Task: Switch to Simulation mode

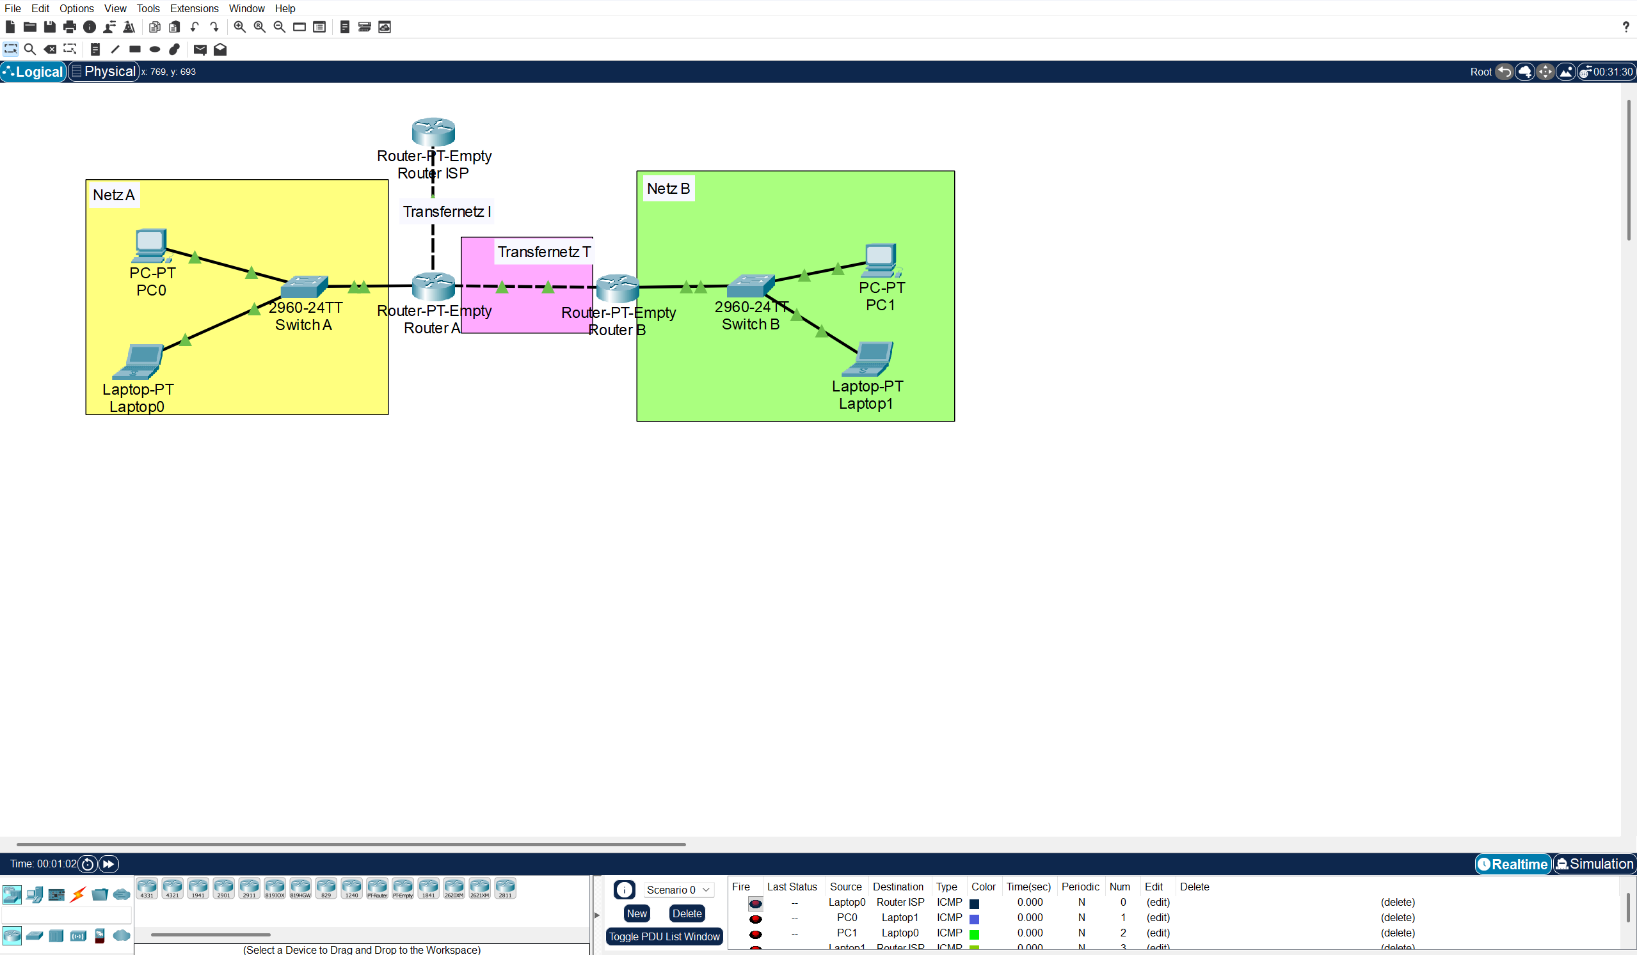Action: pyautogui.click(x=1595, y=864)
